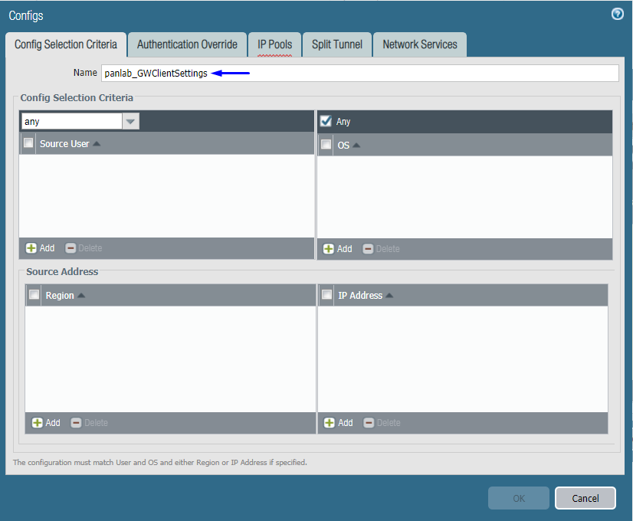This screenshot has height=521, width=633.
Task: Check the Source User header checkbox
Action: (x=28, y=143)
